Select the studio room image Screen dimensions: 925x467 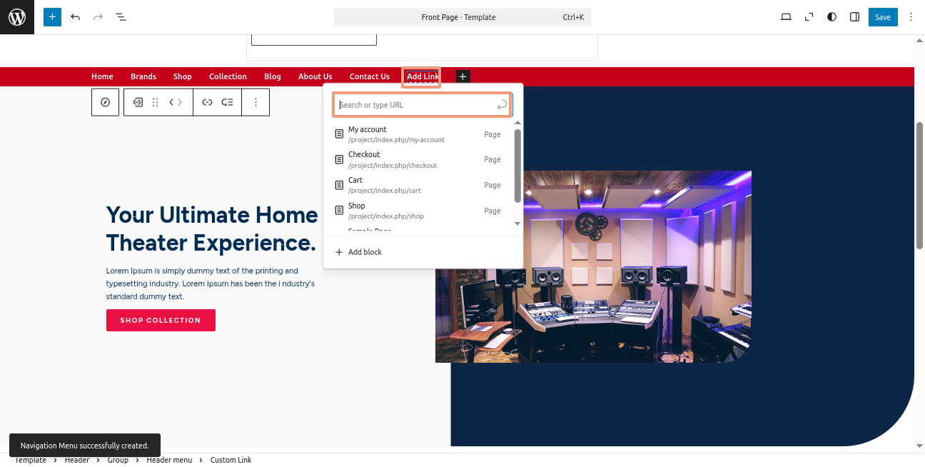[593, 266]
